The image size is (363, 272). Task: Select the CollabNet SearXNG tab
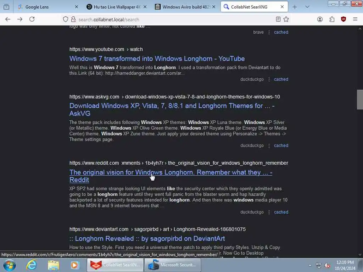254,7
